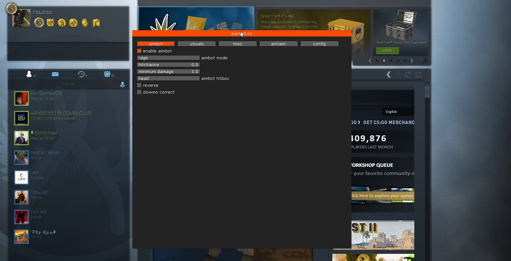Open page in external browser icon
The image size is (511, 261).
pyautogui.click(x=418, y=75)
